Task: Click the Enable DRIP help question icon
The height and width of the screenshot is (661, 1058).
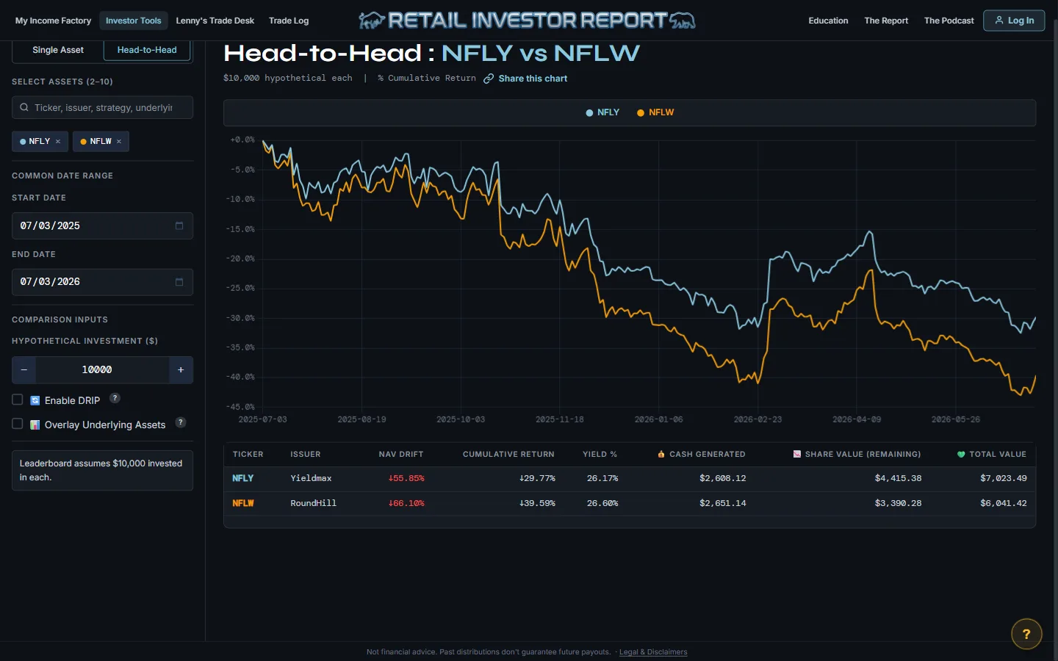Action: [x=115, y=398]
